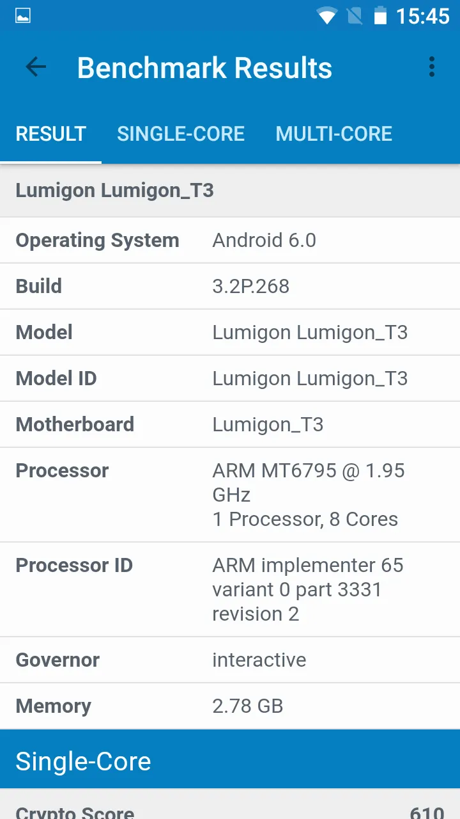Tap the Processor ARM MT6795 row
The height and width of the screenshot is (819, 460).
click(230, 495)
